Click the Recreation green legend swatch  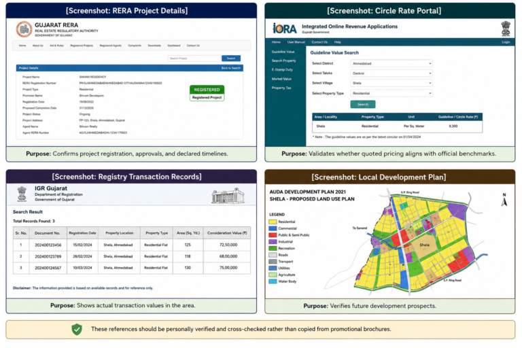point(273,249)
